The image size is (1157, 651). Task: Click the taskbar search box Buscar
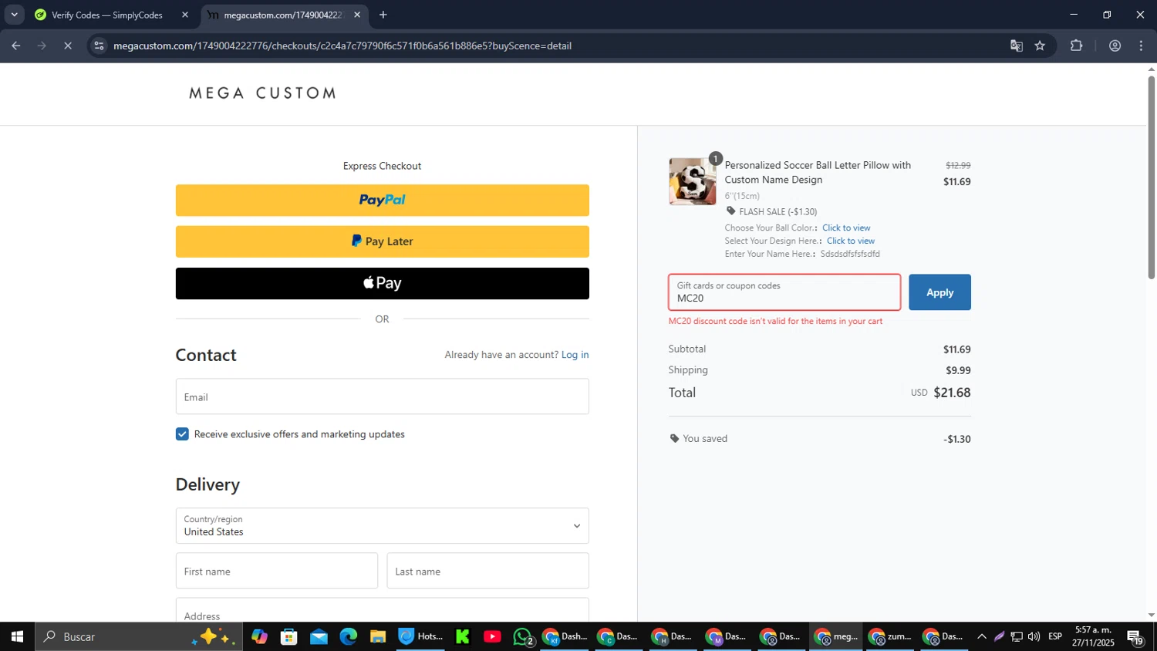(139, 636)
